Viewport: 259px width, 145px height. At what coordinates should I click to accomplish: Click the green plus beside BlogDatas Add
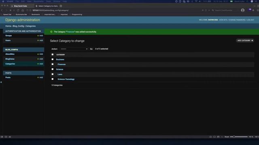pyautogui.click(x=38, y=59)
